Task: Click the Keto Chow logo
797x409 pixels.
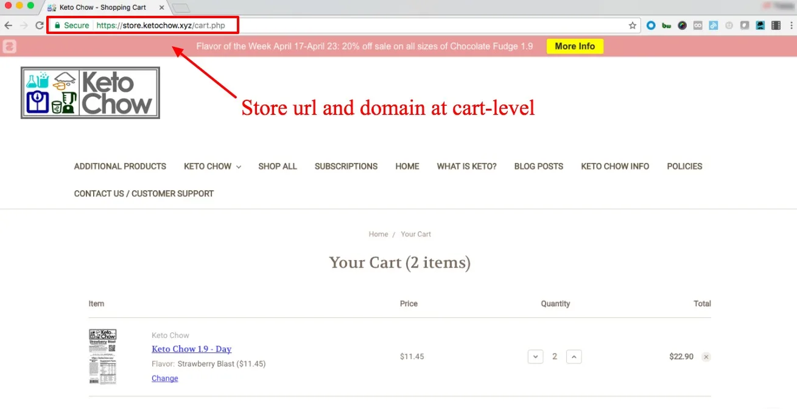Action: point(90,92)
